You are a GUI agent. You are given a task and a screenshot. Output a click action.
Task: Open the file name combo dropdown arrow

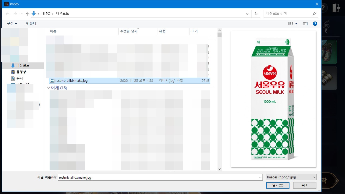(x=260, y=177)
